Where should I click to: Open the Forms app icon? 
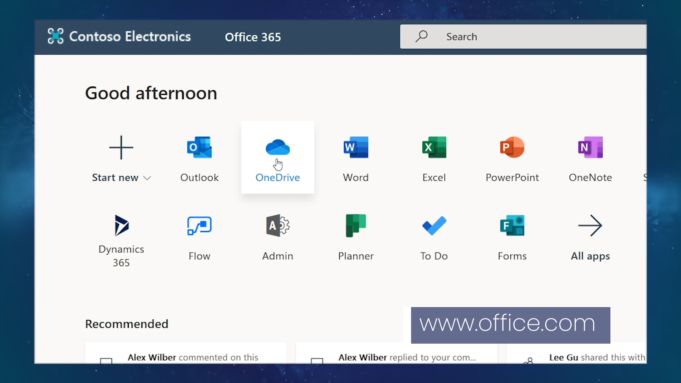512,226
